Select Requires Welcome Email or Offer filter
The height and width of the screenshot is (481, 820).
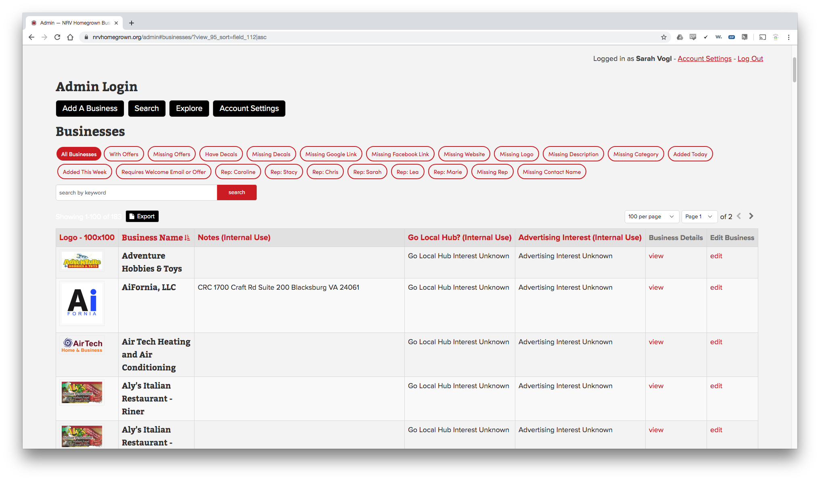[163, 172]
